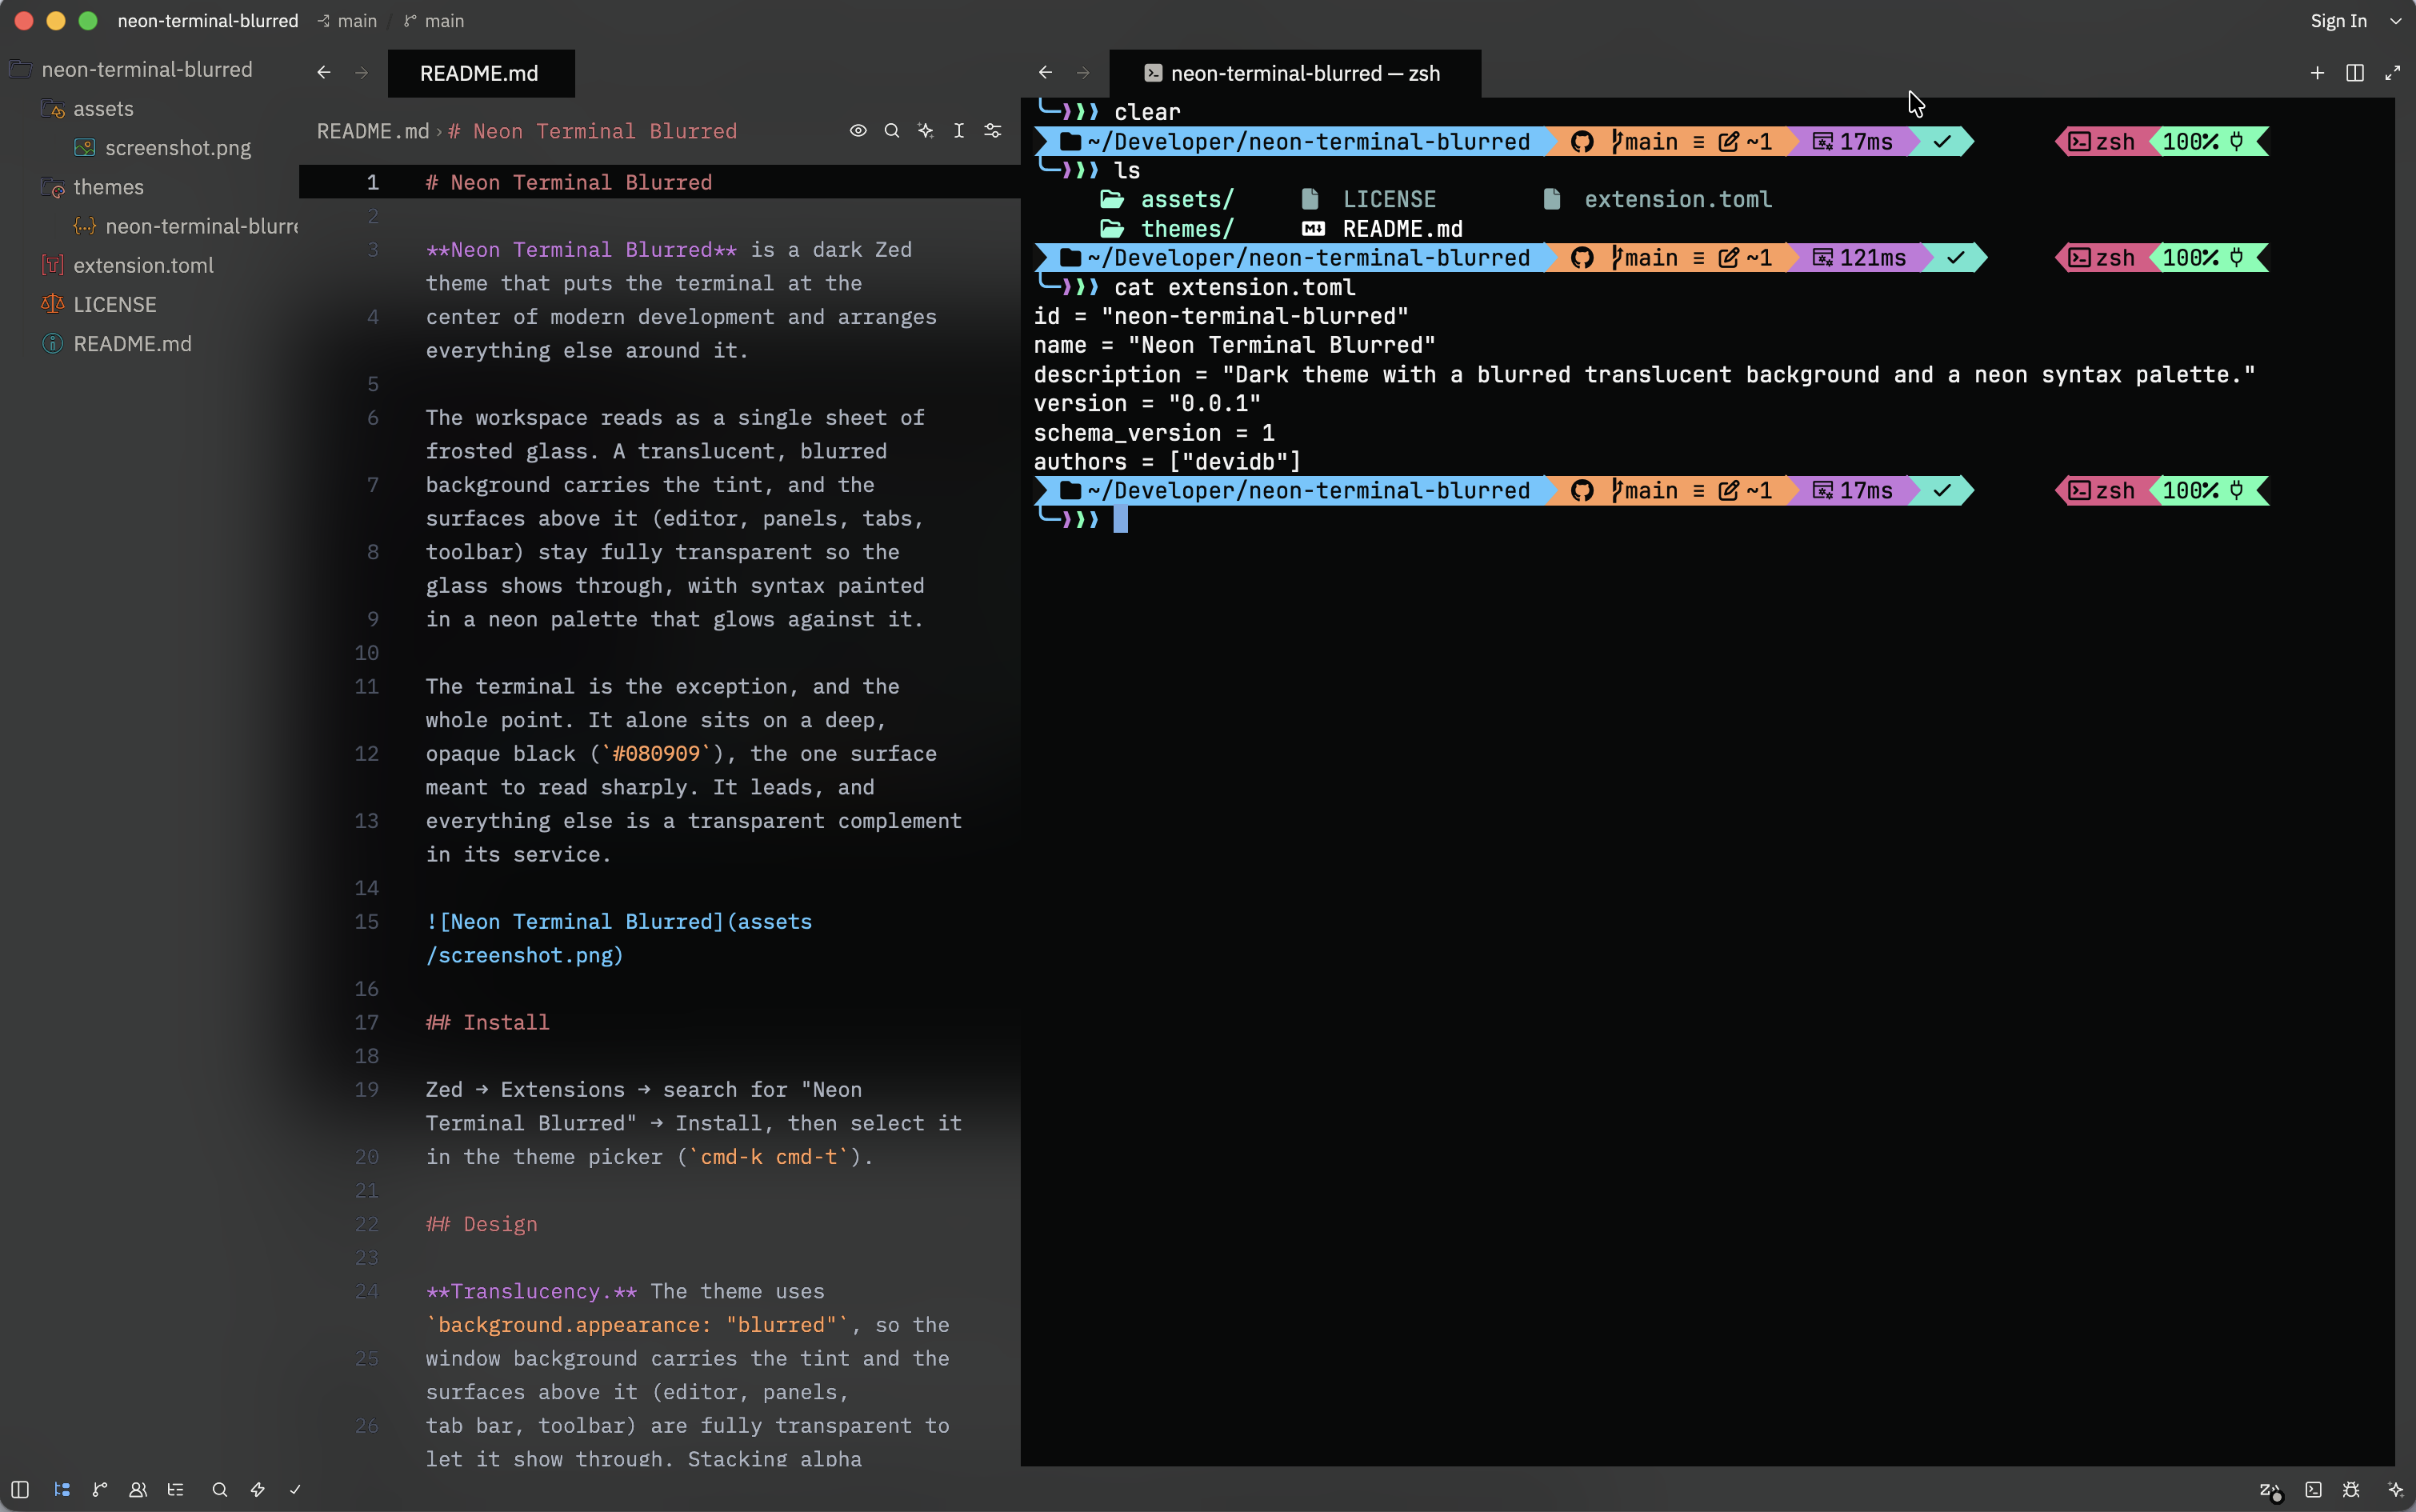Click 'version = "0.0.1"' line in terminal
2416x1512 pixels.
1147,403
